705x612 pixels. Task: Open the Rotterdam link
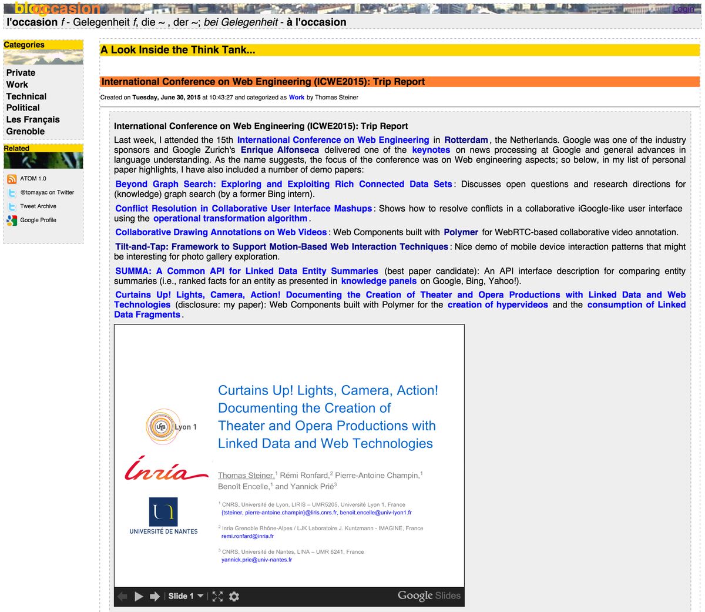pyautogui.click(x=466, y=140)
